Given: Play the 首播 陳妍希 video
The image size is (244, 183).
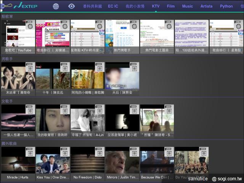Looking at the screenshot, I should [x=157, y=121].
